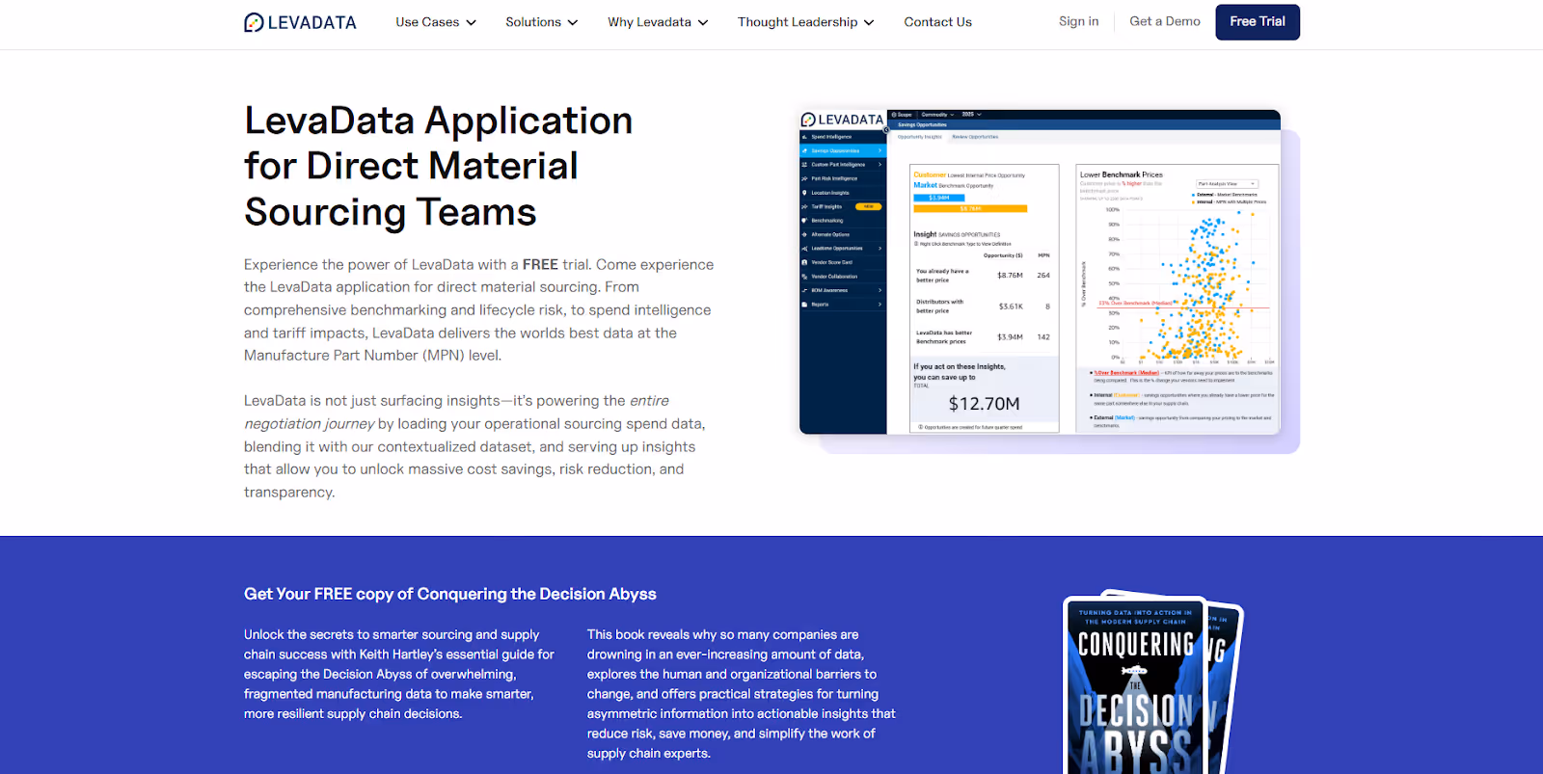Open the Thought Leadership dropdown
Image resolution: width=1543 pixels, height=774 pixels.
pyautogui.click(x=806, y=22)
